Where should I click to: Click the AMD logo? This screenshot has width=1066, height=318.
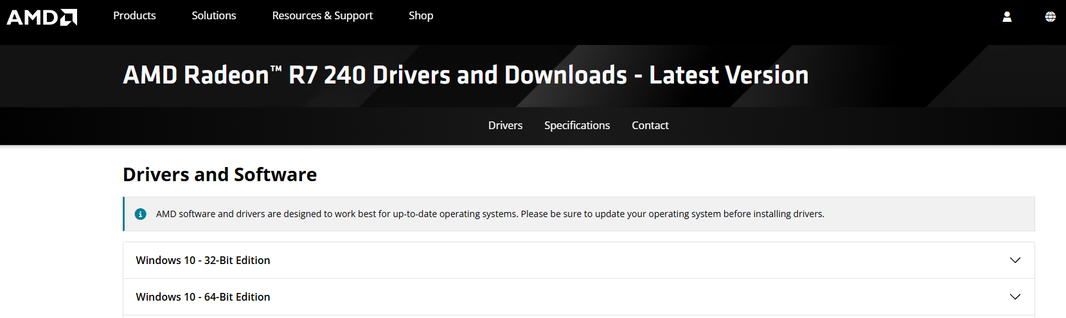click(42, 17)
